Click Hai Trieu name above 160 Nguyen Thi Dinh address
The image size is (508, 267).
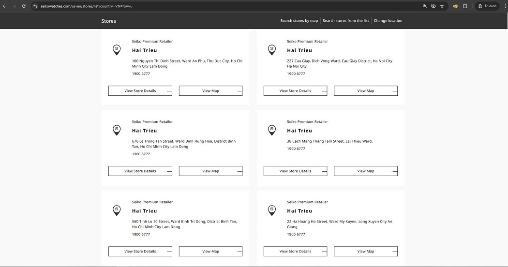(145, 50)
